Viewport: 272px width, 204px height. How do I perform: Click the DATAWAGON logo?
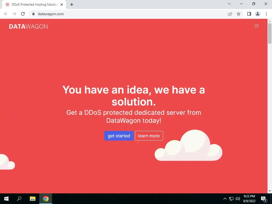tap(28, 26)
